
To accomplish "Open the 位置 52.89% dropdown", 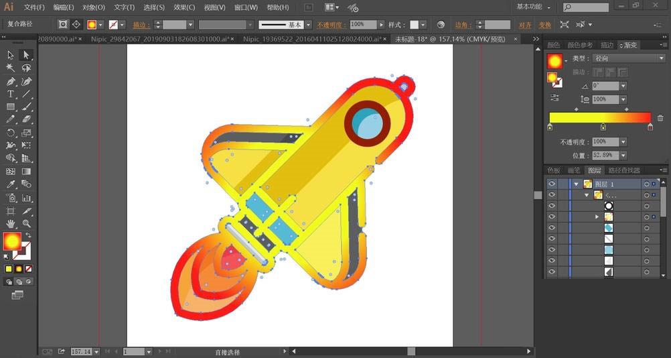I will [623, 155].
